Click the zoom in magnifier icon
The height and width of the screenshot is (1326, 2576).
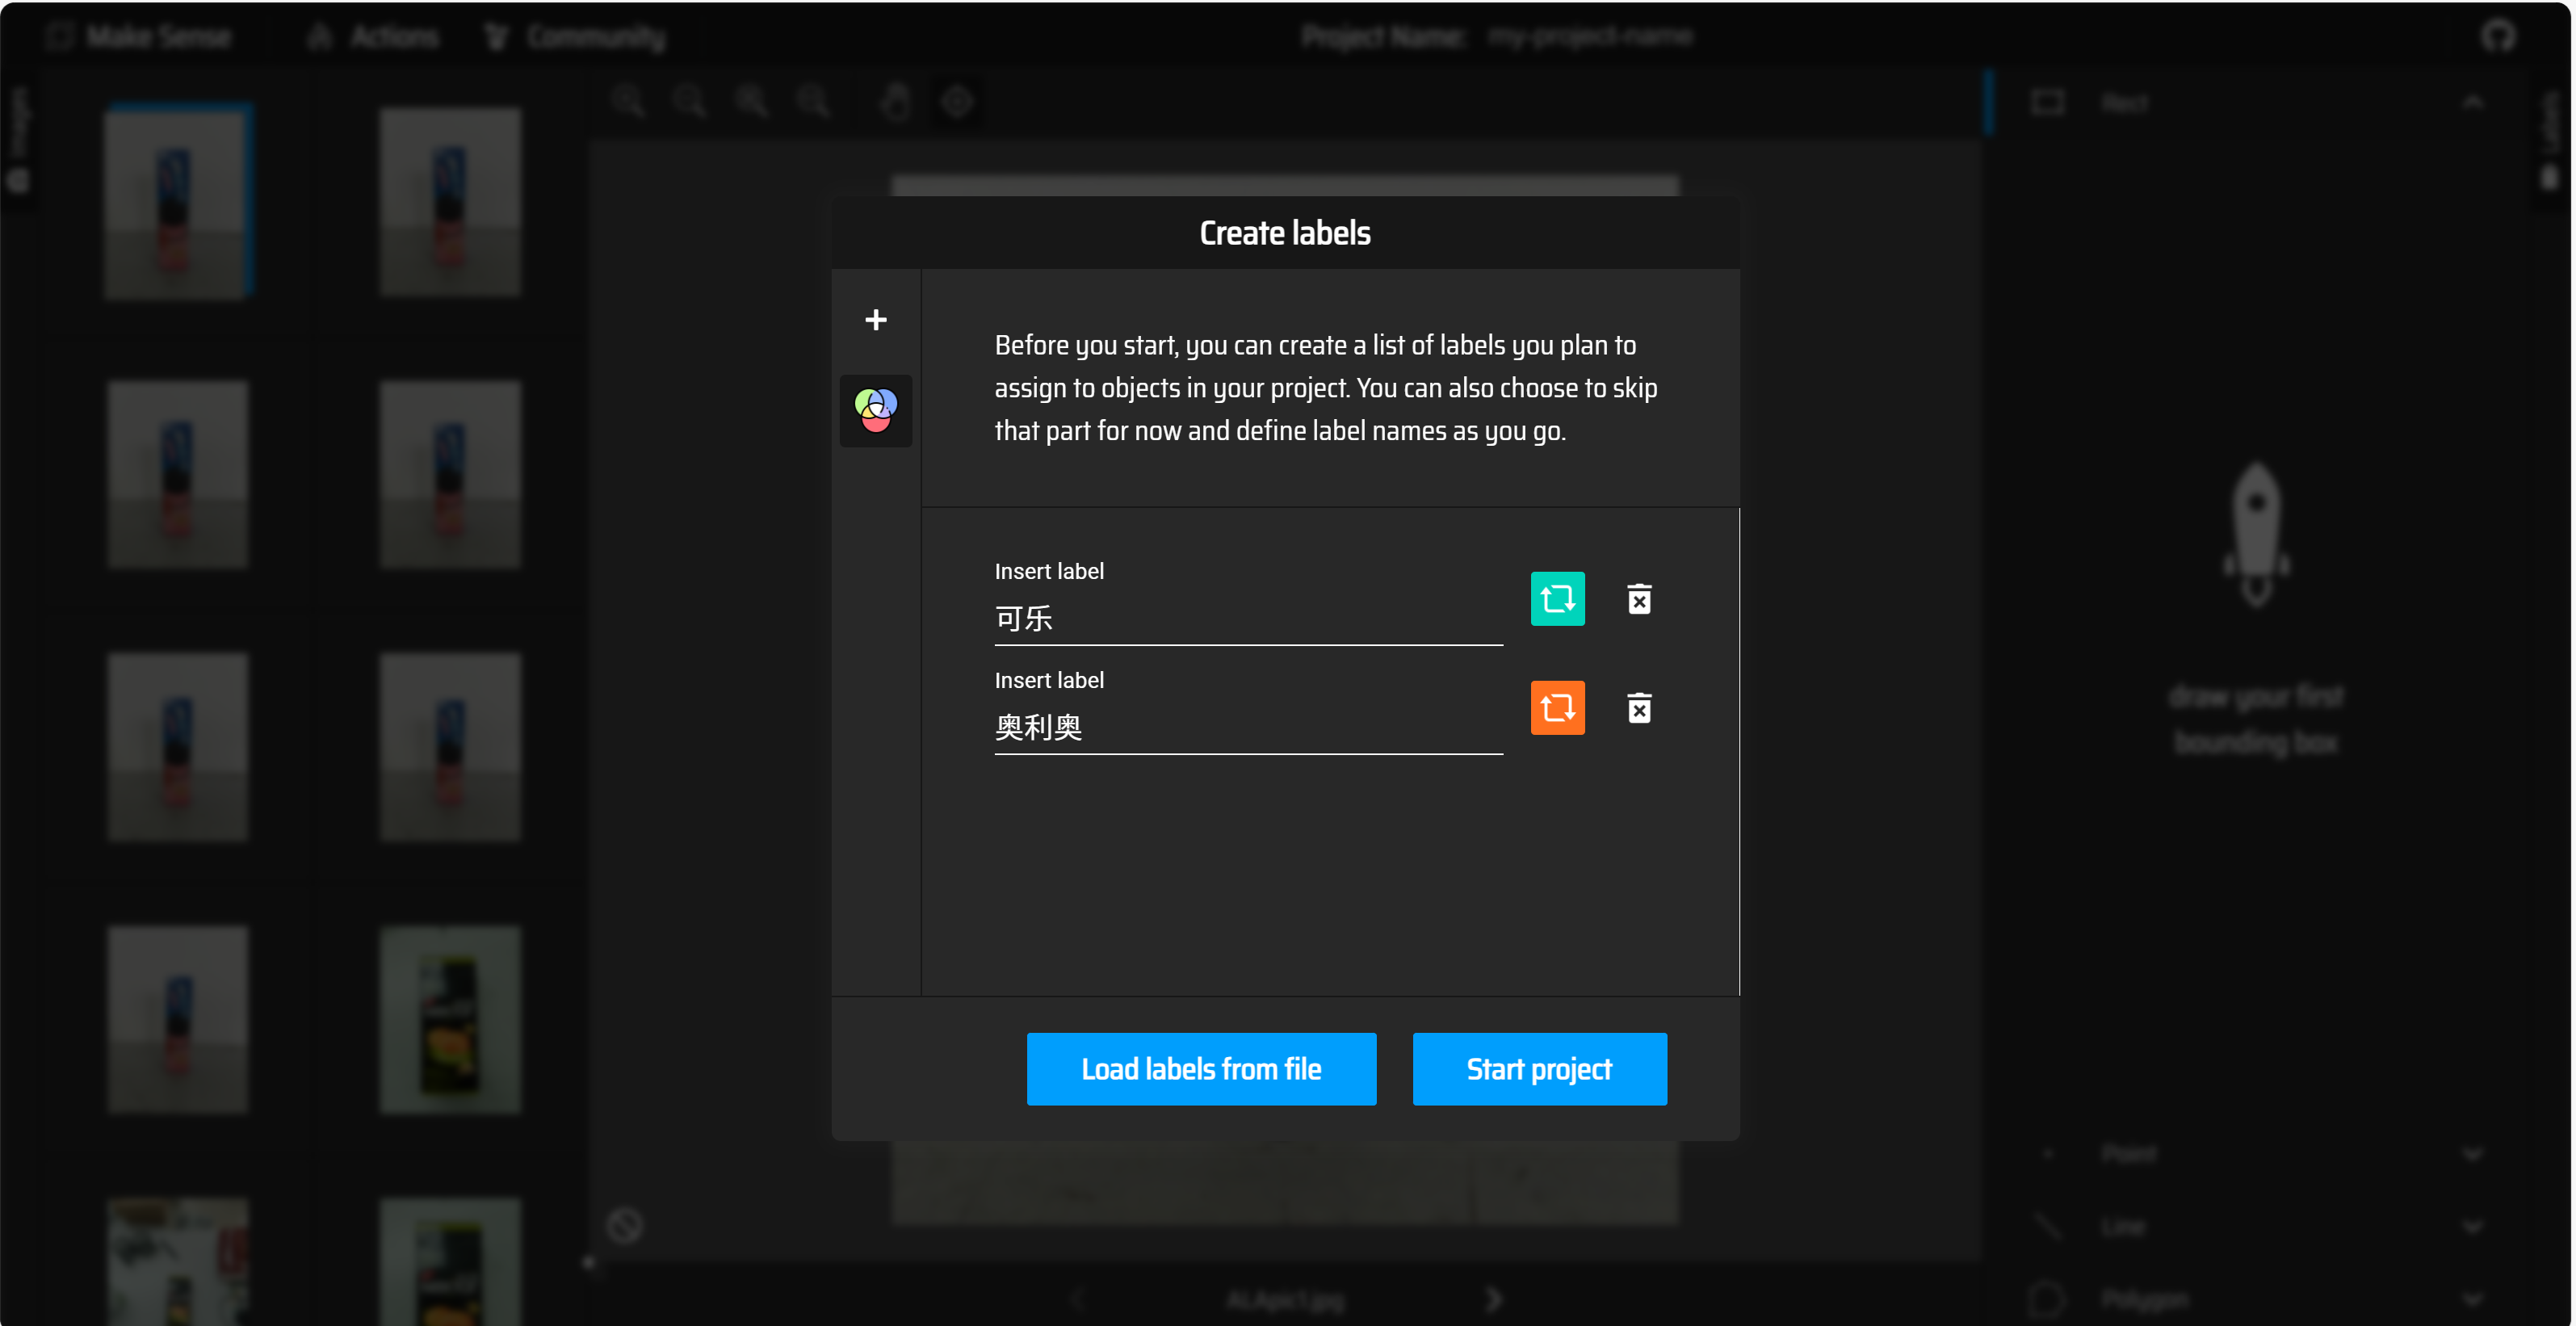click(x=629, y=101)
